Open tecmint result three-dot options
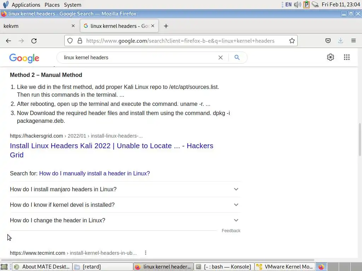The image size is (362, 271). click(145, 253)
